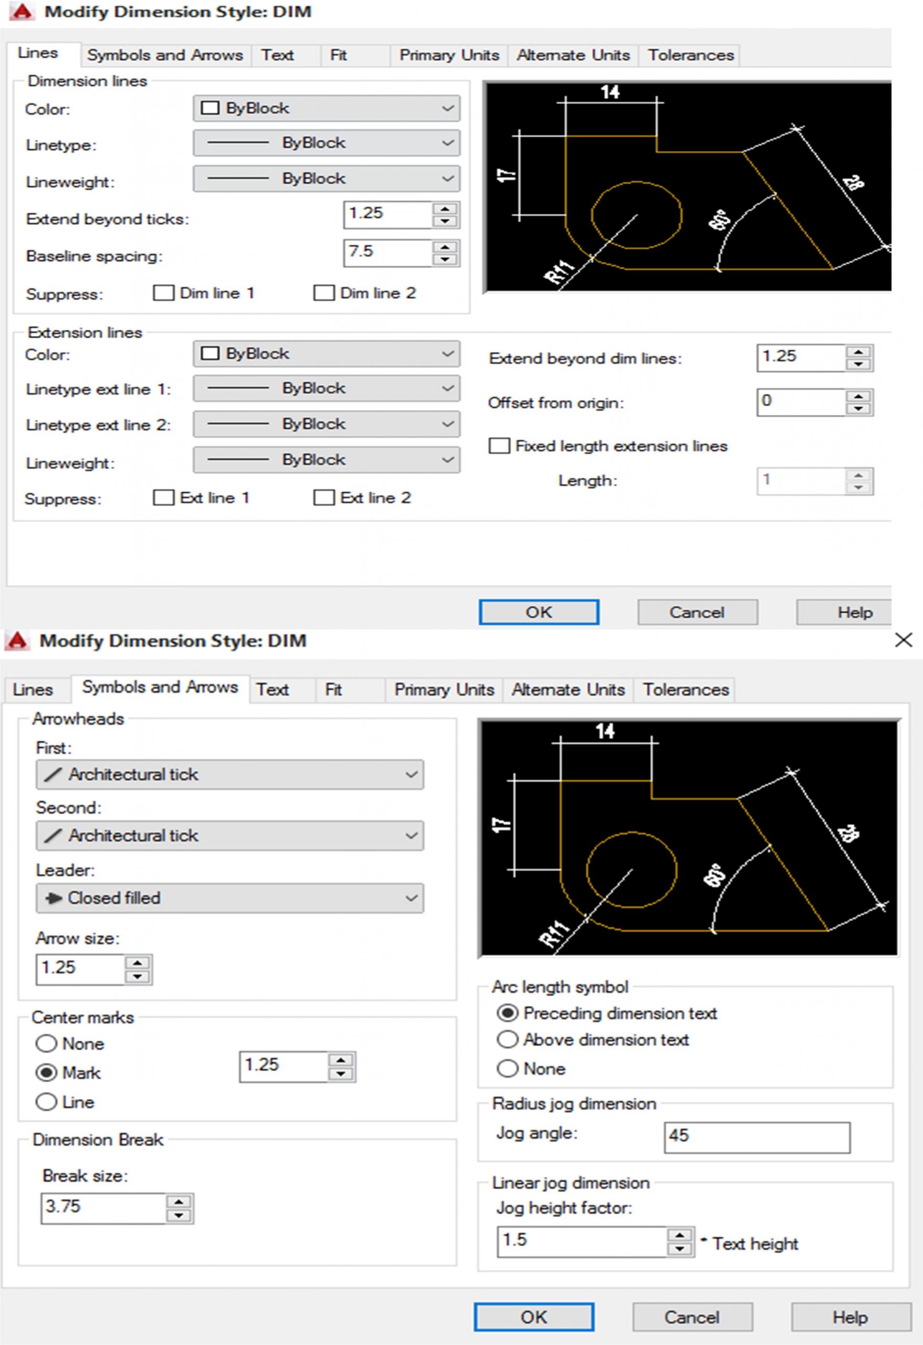Screen dimensions: 923x1345
Task: Expand the Leader arrowhead dropdown
Action: [230, 898]
